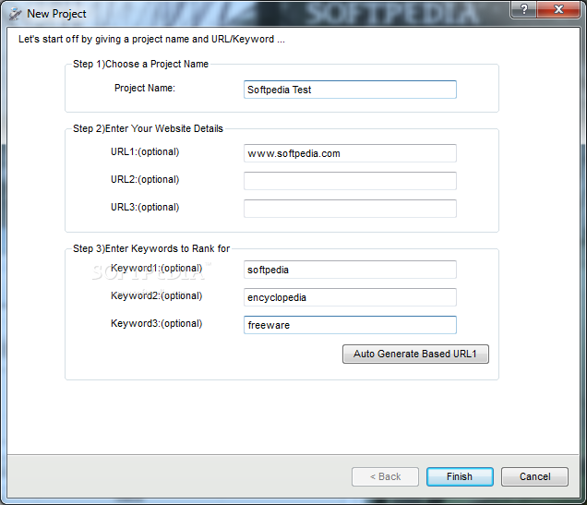Focus the Project Name input field
Image resolution: width=587 pixels, height=505 pixels.
pyautogui.click(x=350, y=90)
